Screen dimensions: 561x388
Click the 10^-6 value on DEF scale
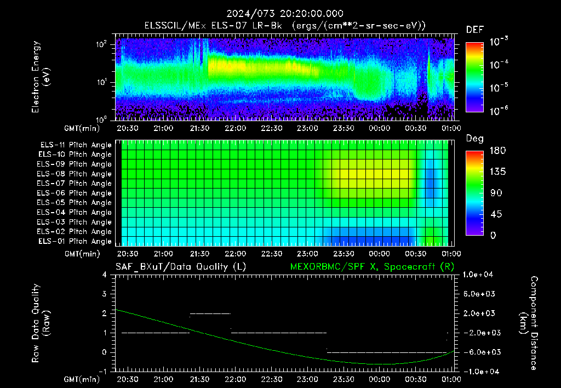[499, 110]
